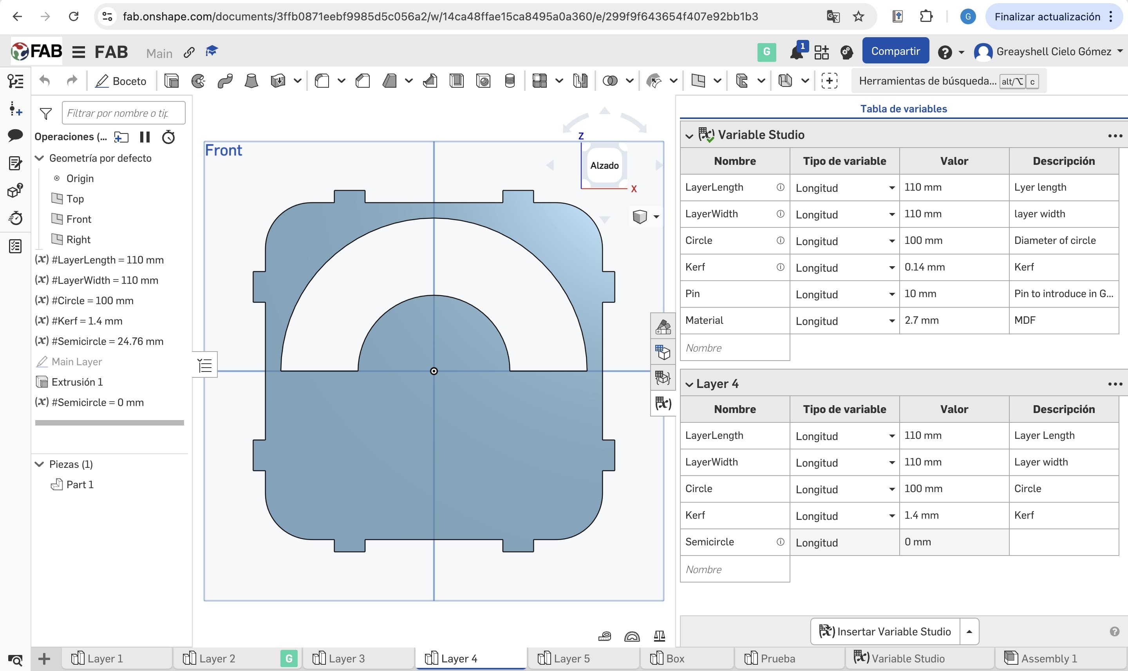The height and width of the screenshot is (671, 1128).
Task: Select the Extrude tool in toolbar
Action: [172, 81]
